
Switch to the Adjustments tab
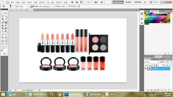[x=149, y=56]
